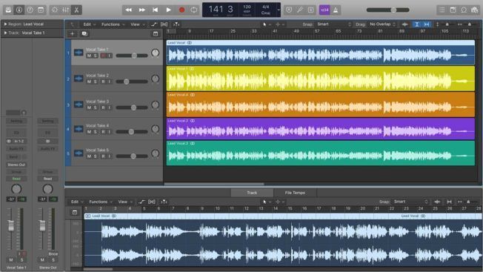Viewport: 483px width, 272px height.
Task: Open the audio editor Edit menu
Action: coord(77,202)
